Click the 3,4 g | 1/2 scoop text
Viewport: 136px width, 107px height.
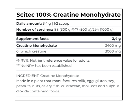[x=56, y=24]
